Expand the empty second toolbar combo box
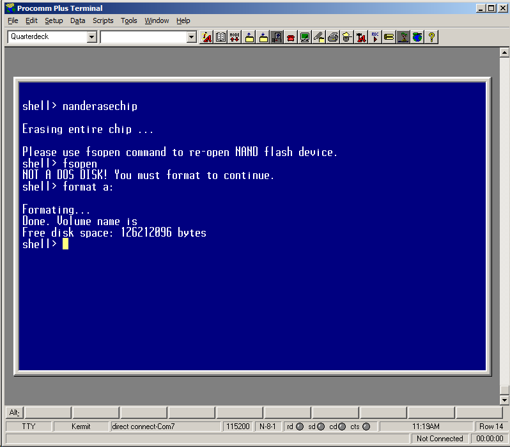Viewport: 510px width, 447px height. [191, 37]
